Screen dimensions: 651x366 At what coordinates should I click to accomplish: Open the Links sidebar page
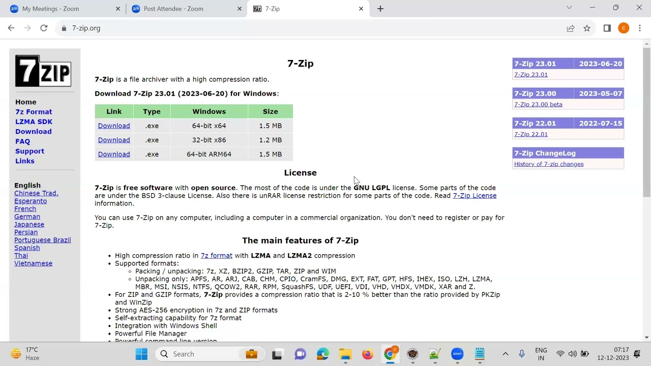(25, 161)
